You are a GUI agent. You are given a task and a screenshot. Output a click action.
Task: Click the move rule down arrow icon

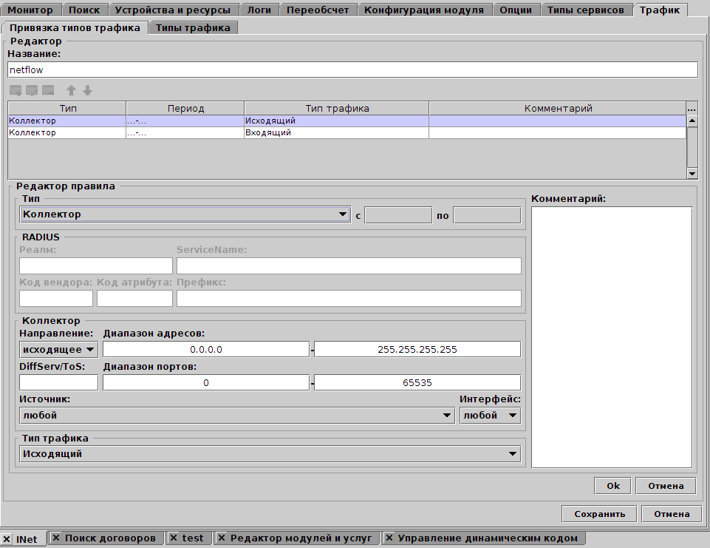click(87, 90)
